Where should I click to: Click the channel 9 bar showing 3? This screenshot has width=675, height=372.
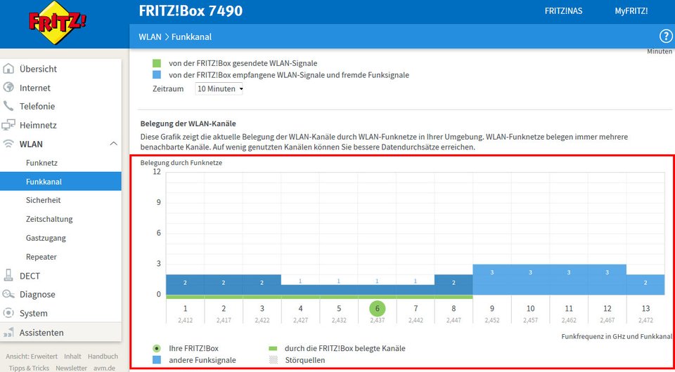pos(492,279)
